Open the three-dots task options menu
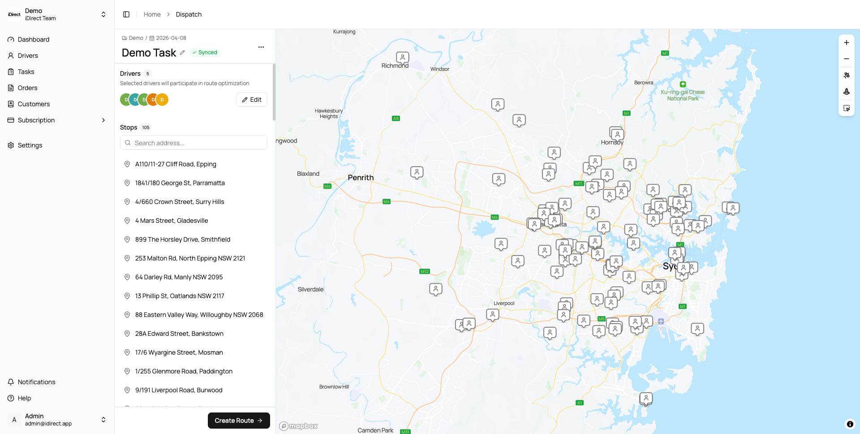The height and width of the screenshot is (434, 860). (261, 47)
